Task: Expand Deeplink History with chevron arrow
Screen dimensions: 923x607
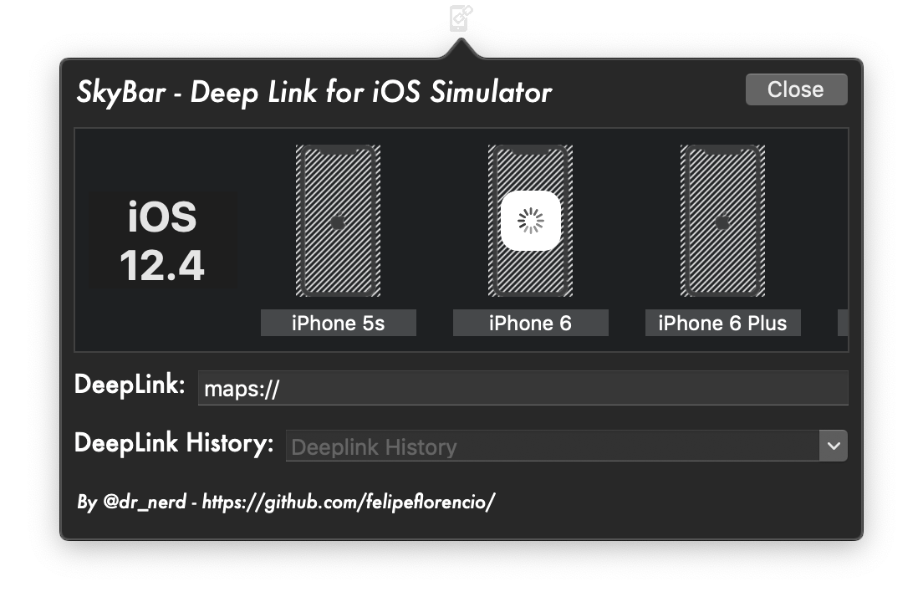Action: click(833, 446)
